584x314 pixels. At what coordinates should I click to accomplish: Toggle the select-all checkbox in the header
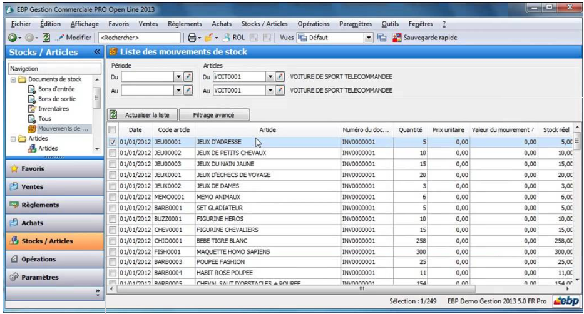tap(112, 130)
